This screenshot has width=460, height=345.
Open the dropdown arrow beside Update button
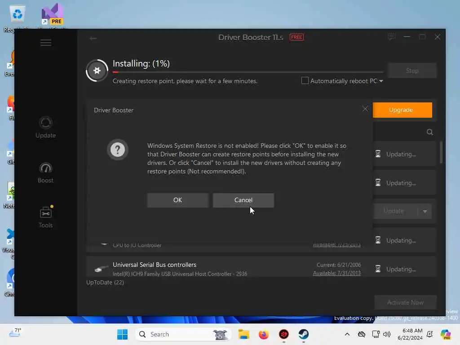coord(425,211)
